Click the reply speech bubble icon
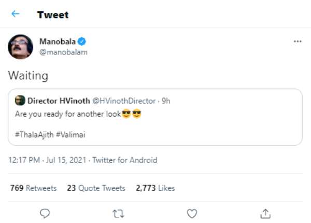 (x=45, y=213)
